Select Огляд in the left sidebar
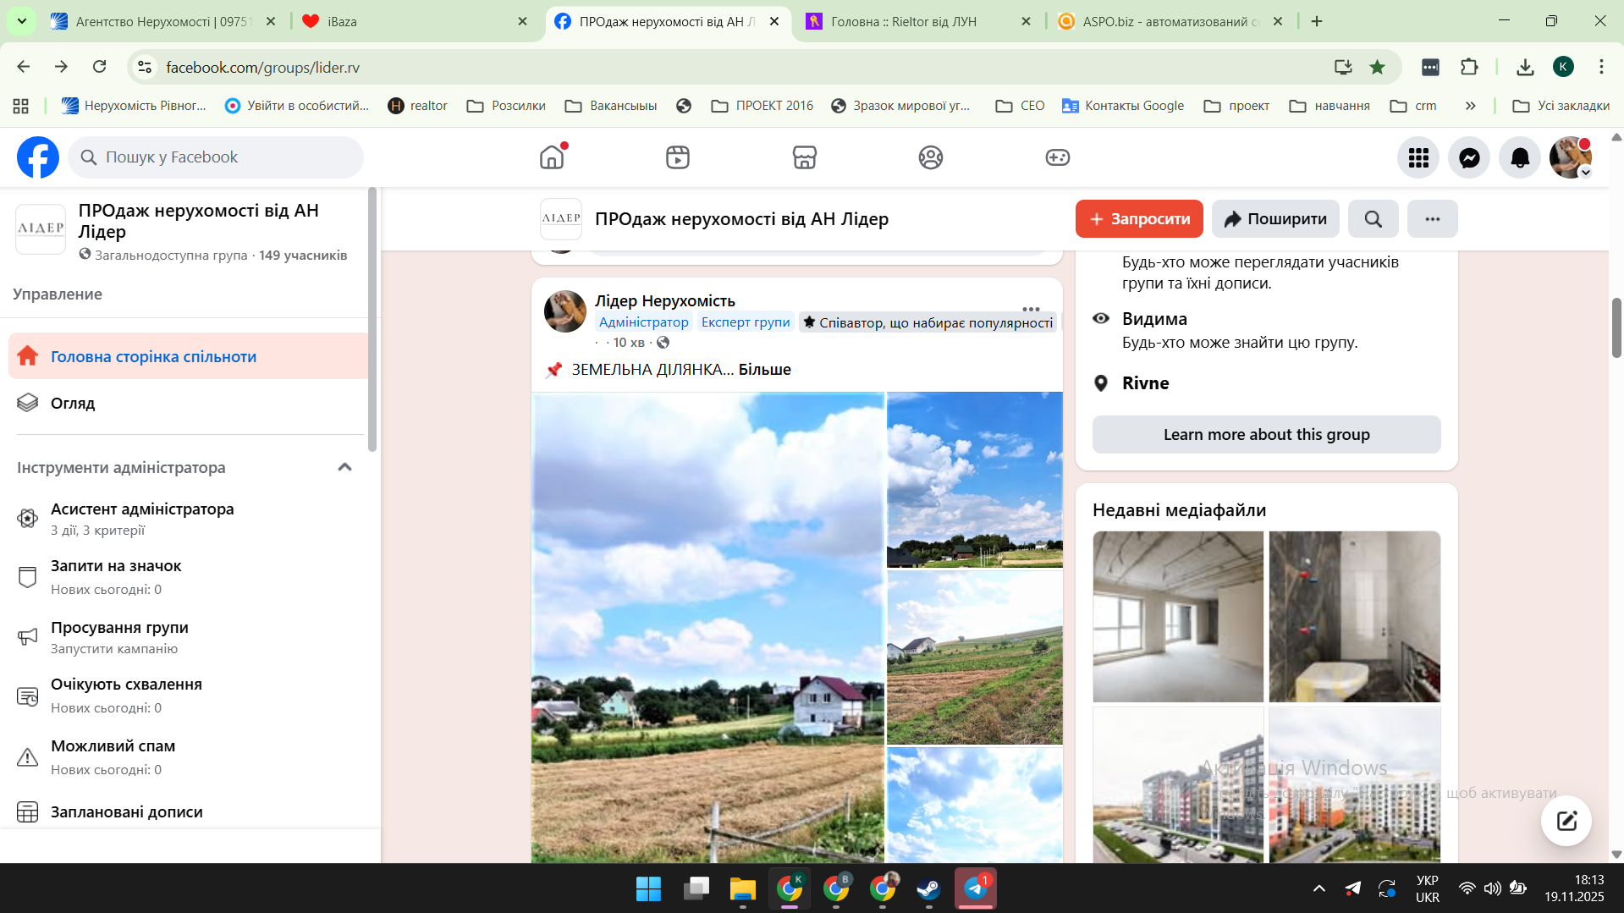This screenshot has width=1624, height=913. 73,404
